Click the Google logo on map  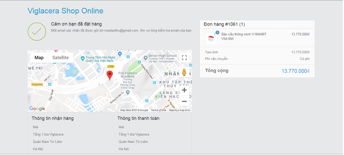pos(37,108)
